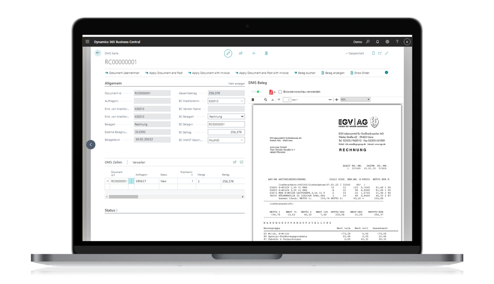
Task: Open notifications bell
Action: 377,41
